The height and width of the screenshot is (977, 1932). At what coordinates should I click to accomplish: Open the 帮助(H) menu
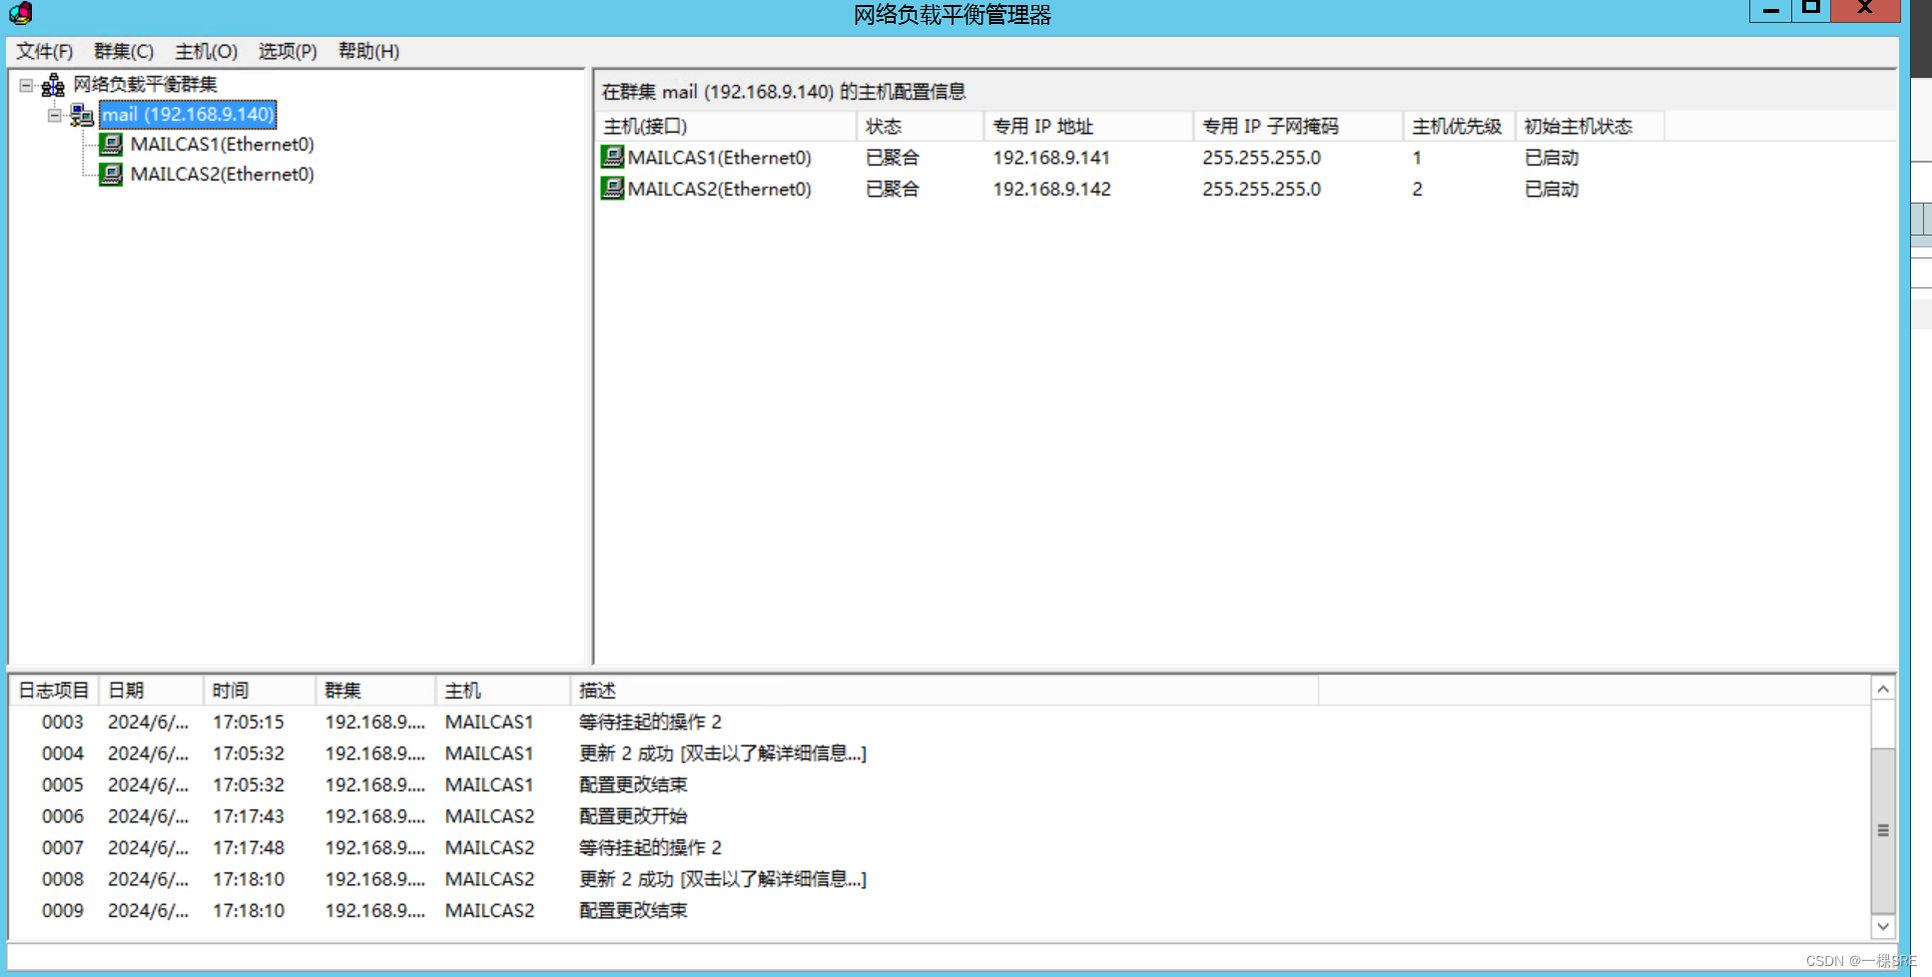click(368, 51)
